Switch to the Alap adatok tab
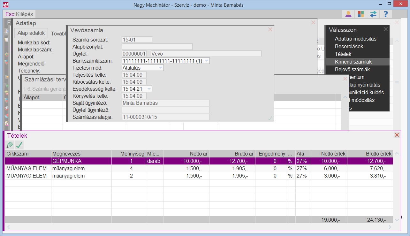 [x=31, y=33]
